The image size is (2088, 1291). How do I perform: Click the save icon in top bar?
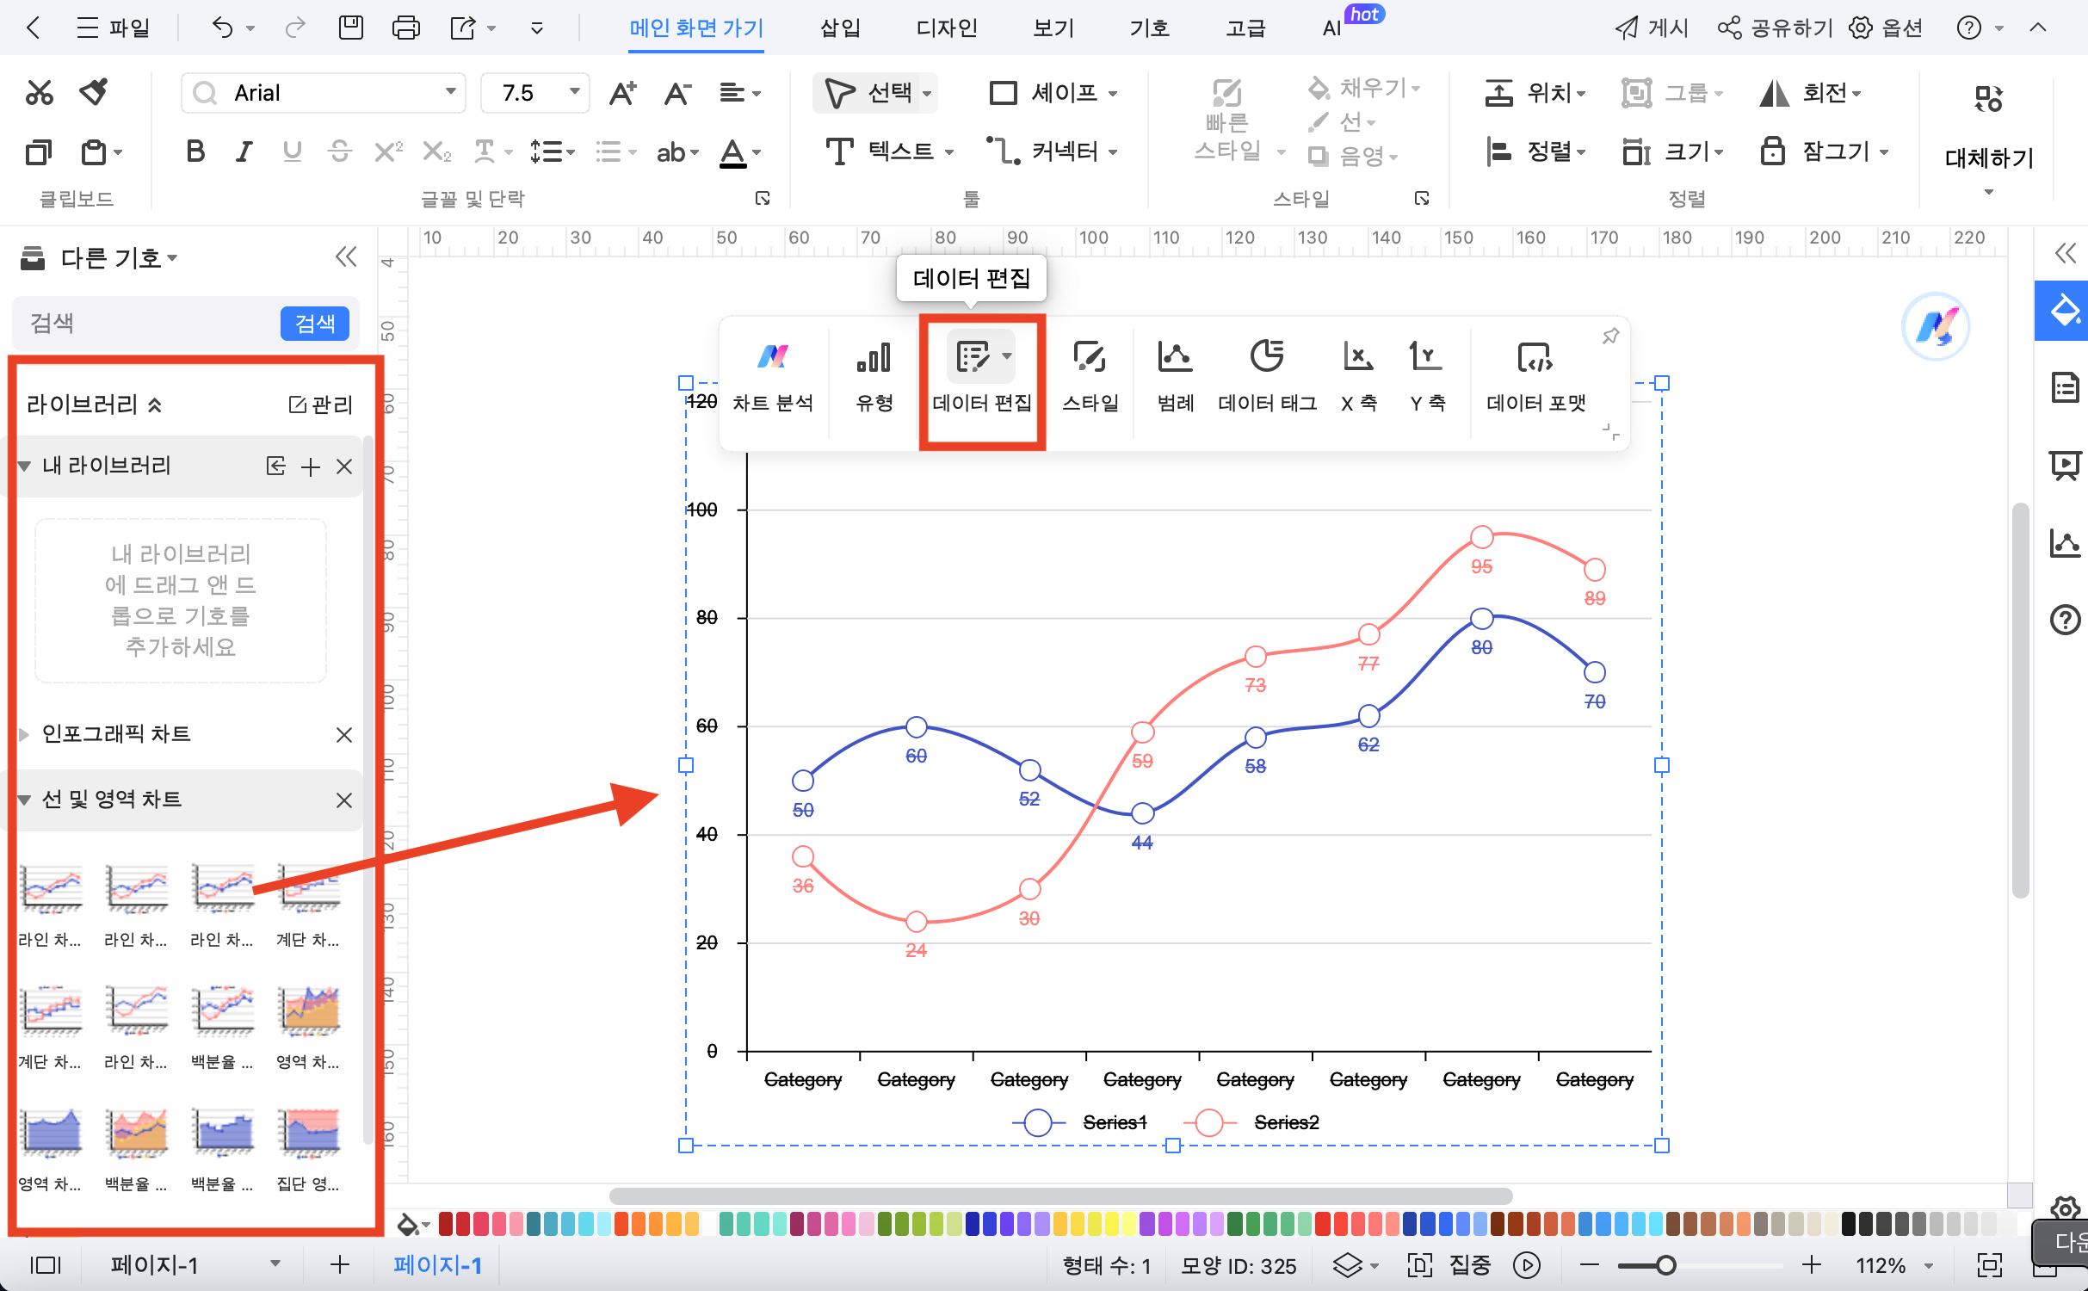pyautogui.click(x=351, y=28)
